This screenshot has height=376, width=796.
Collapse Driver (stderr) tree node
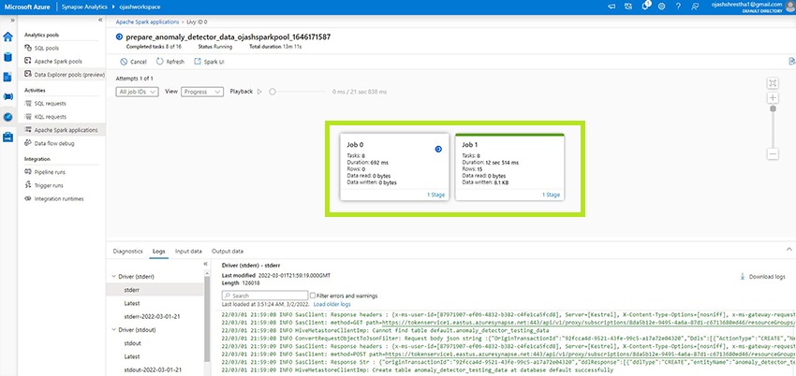pos(113,277)
